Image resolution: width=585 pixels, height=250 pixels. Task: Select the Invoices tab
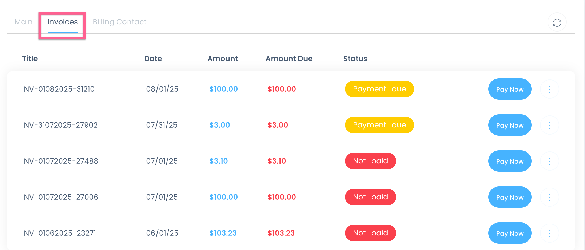(62, 22)
